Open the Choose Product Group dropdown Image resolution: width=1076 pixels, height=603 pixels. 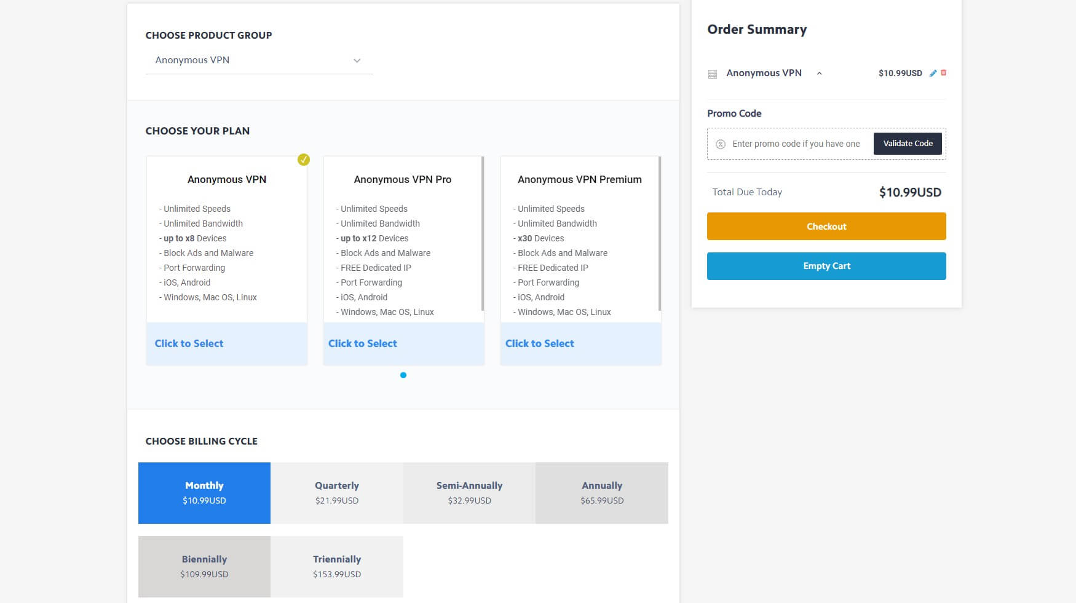tap(258, 60)
